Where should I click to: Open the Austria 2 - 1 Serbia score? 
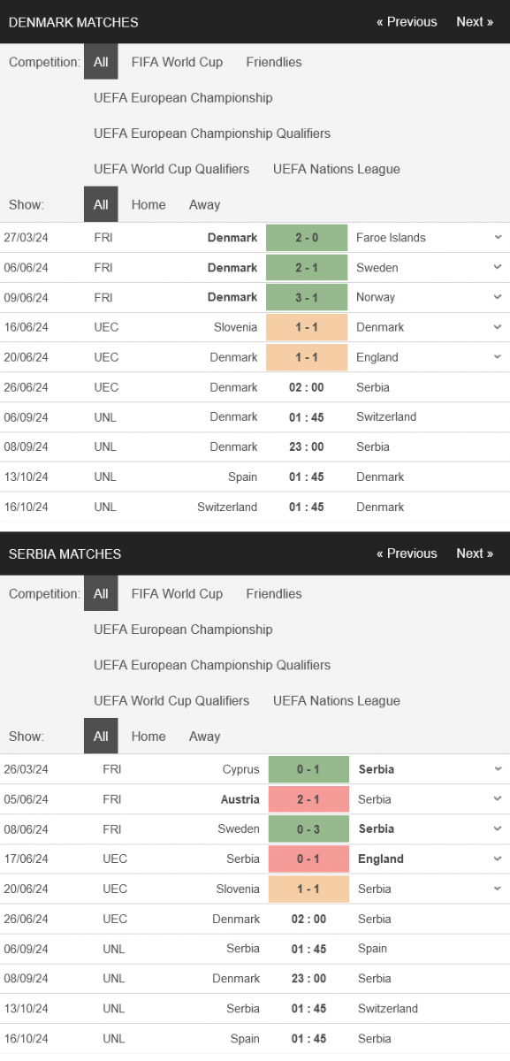308,799
